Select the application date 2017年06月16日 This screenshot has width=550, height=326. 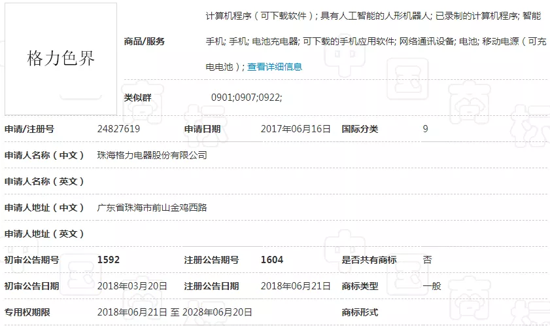[x=296, y=129]
